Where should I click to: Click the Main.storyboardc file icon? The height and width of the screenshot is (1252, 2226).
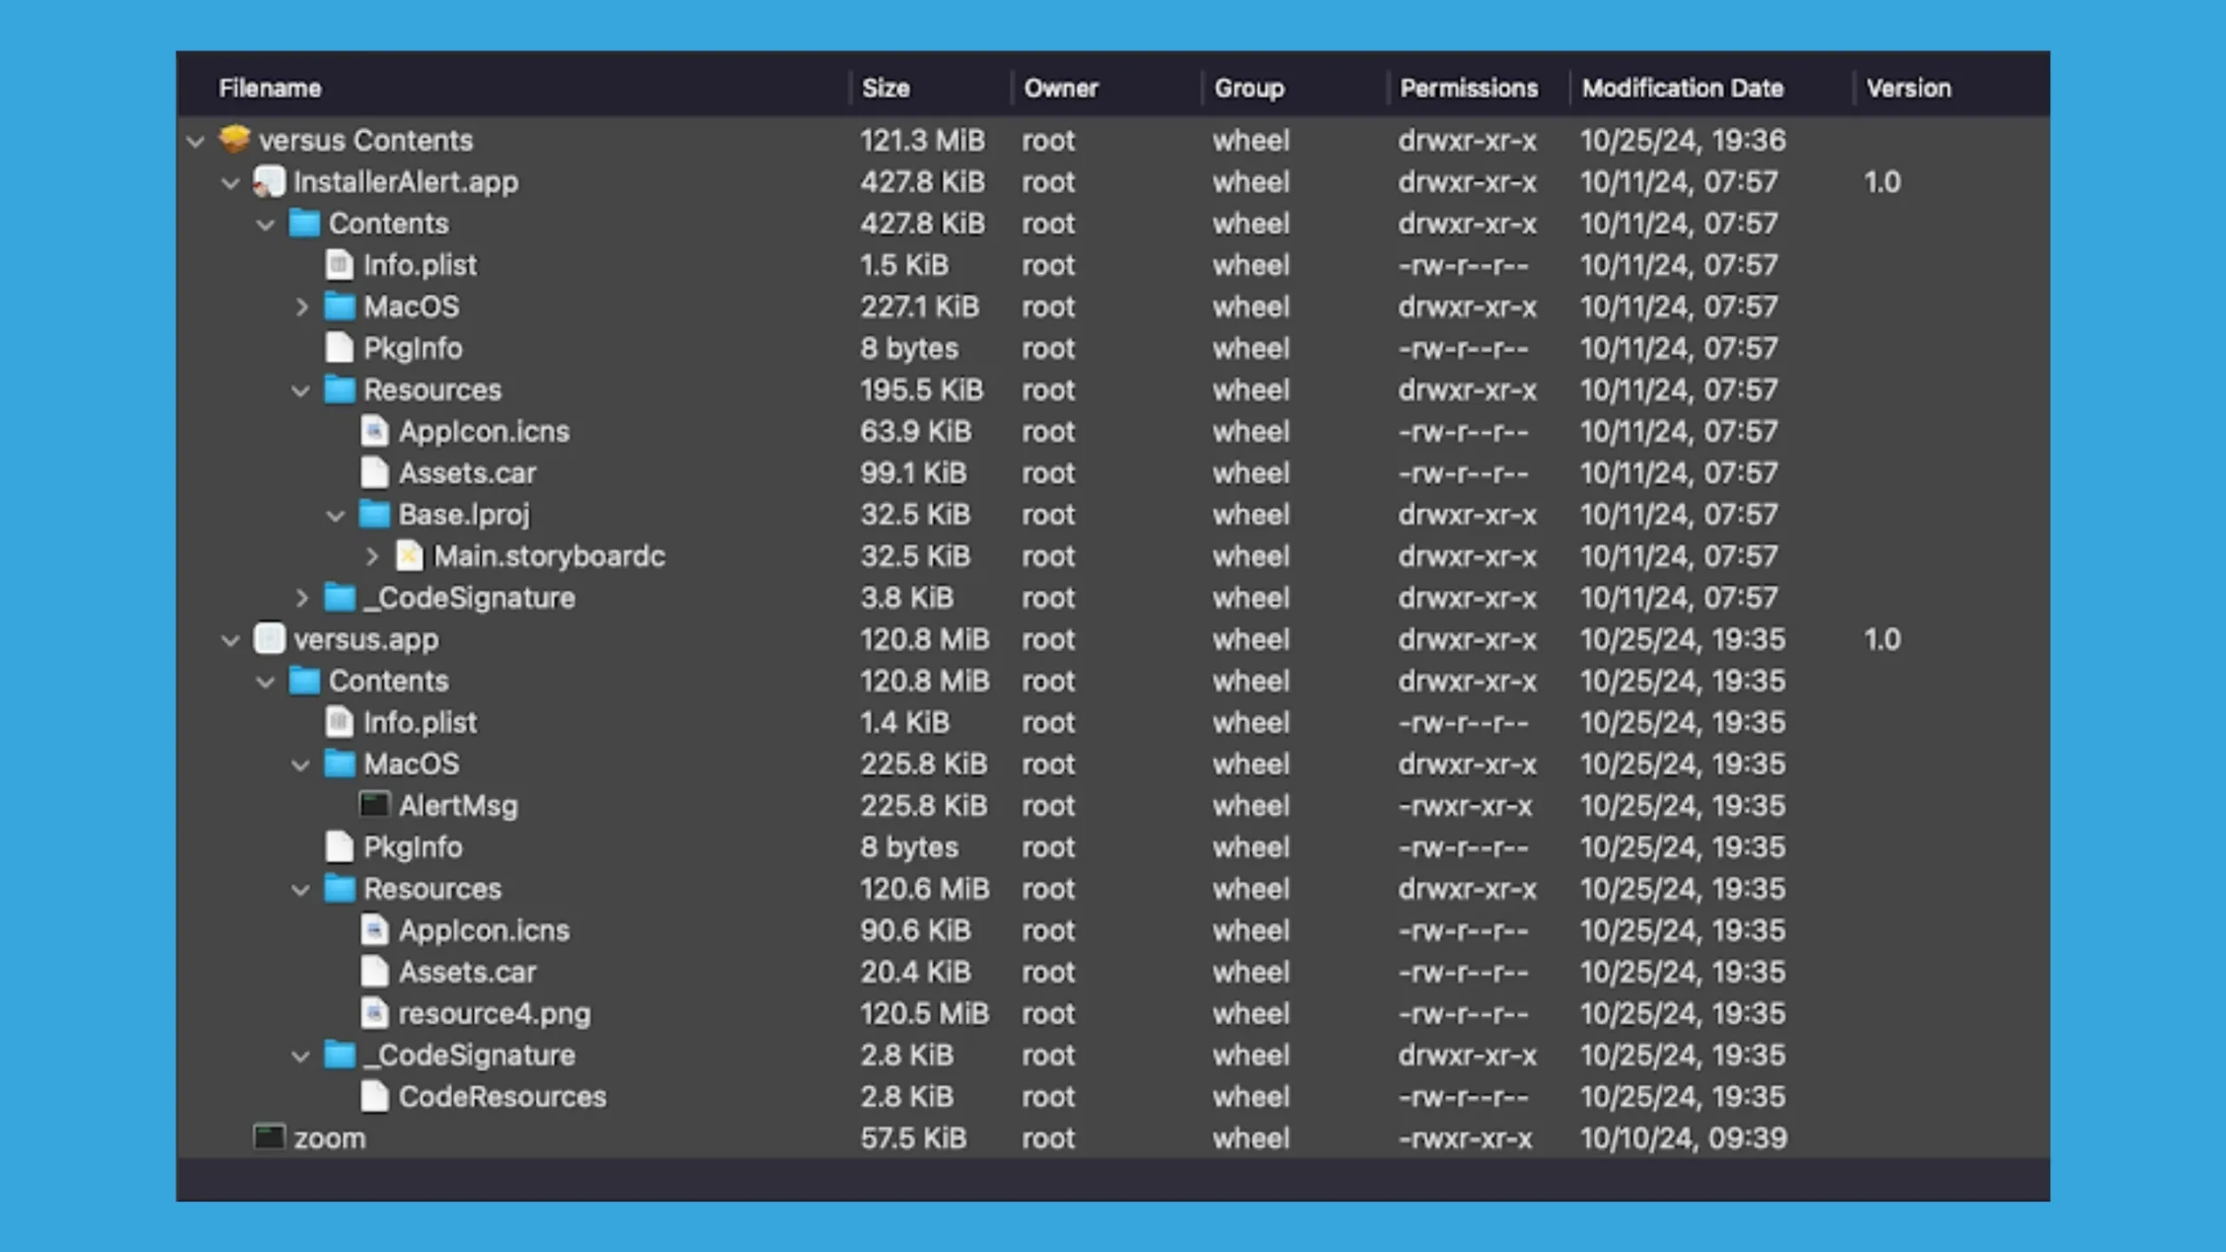(409, 556)
